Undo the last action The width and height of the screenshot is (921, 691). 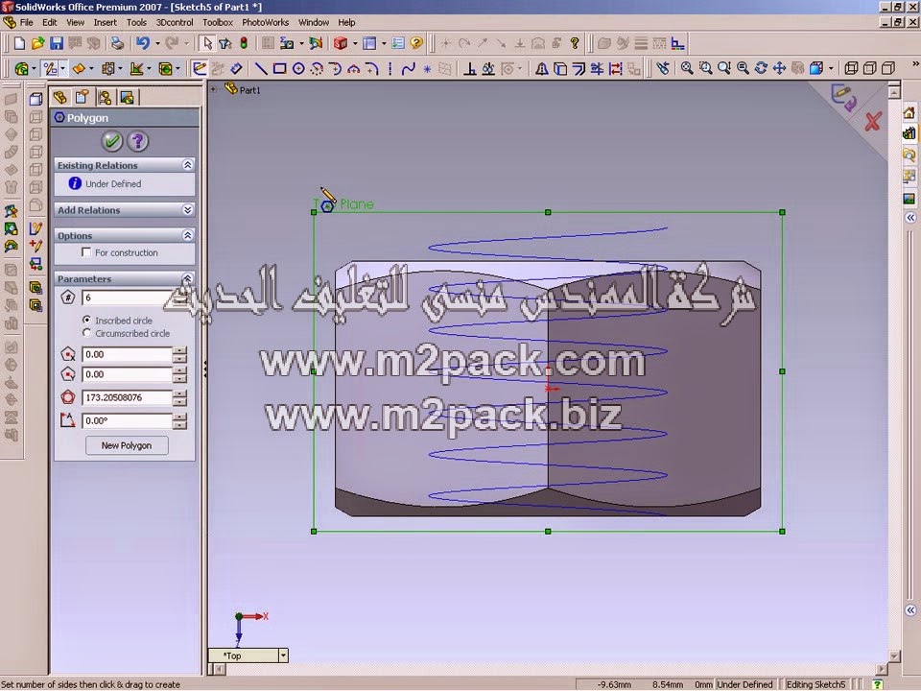click(x=143, y=43)
